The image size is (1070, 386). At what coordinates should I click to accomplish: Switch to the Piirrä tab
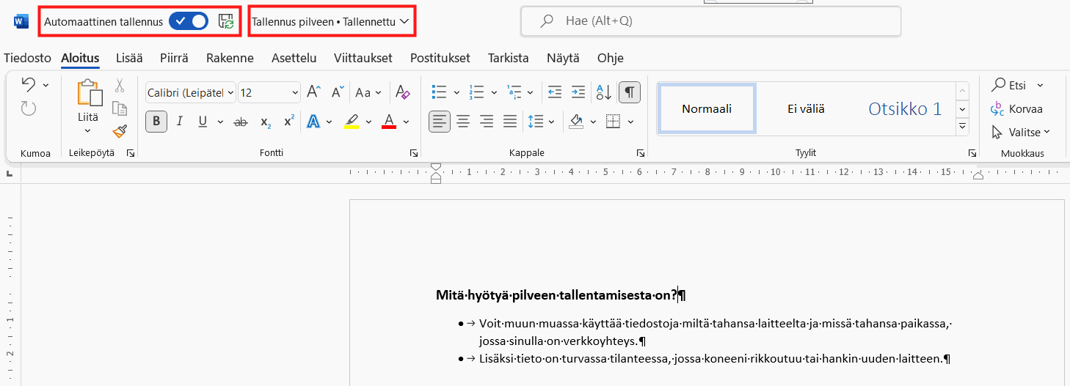(x=174, y=58)
